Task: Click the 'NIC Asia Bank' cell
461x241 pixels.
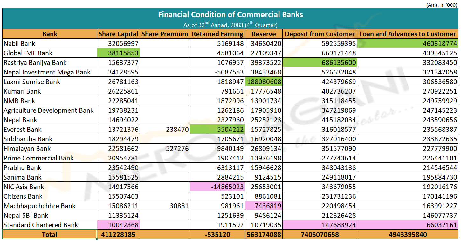Action: click(50, 187)
